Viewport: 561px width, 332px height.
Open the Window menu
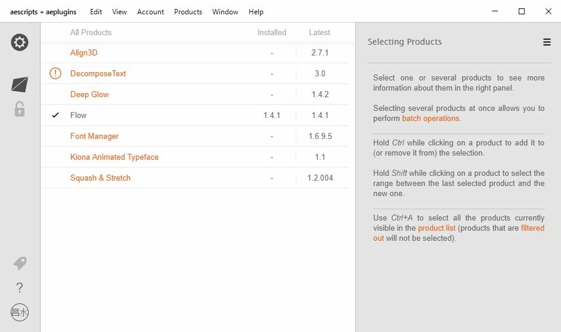(225, 12)
